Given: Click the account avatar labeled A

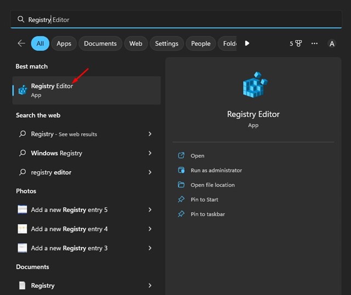Looking at the screenshot, I should pos(332,43).
